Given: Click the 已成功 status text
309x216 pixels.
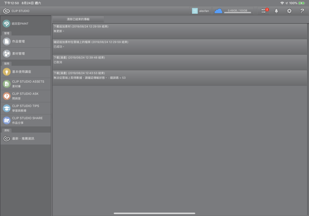Looking at the screenshot, I should click(59, 47).
